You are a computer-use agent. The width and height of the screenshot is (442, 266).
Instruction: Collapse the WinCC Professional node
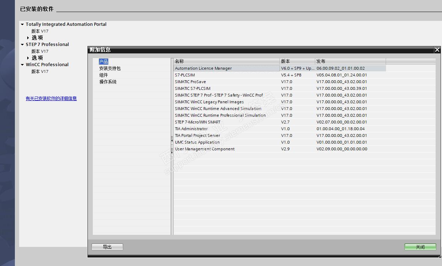[22, 65]
